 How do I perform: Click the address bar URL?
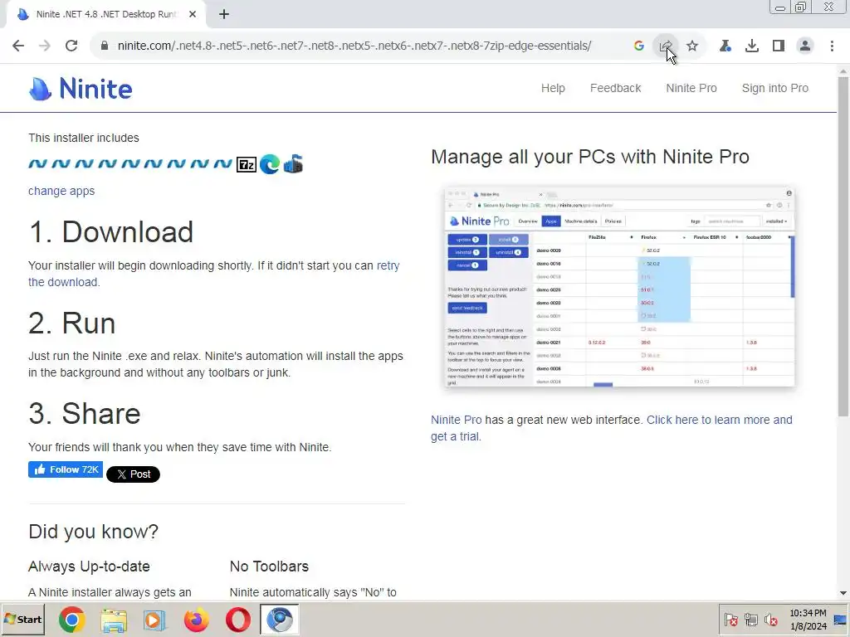coord(354,46)
